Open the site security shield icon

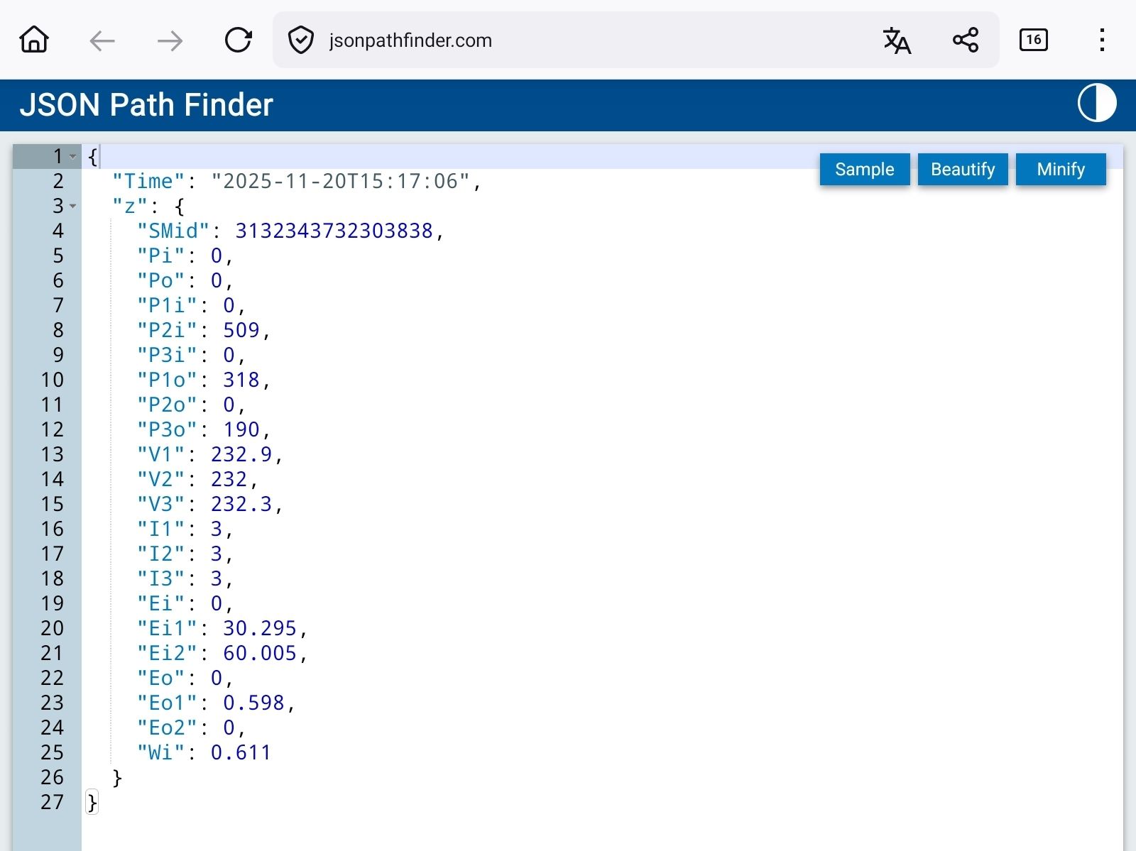[301, 40]
